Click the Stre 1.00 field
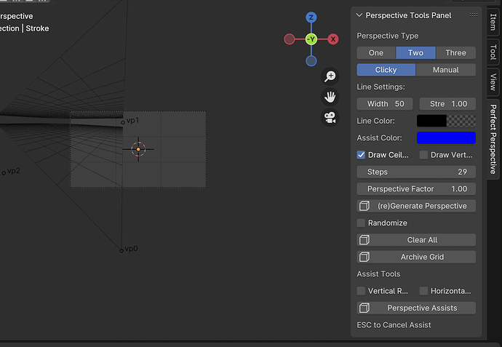The width and height of the screenshot is (502, 347). point(447,104)
